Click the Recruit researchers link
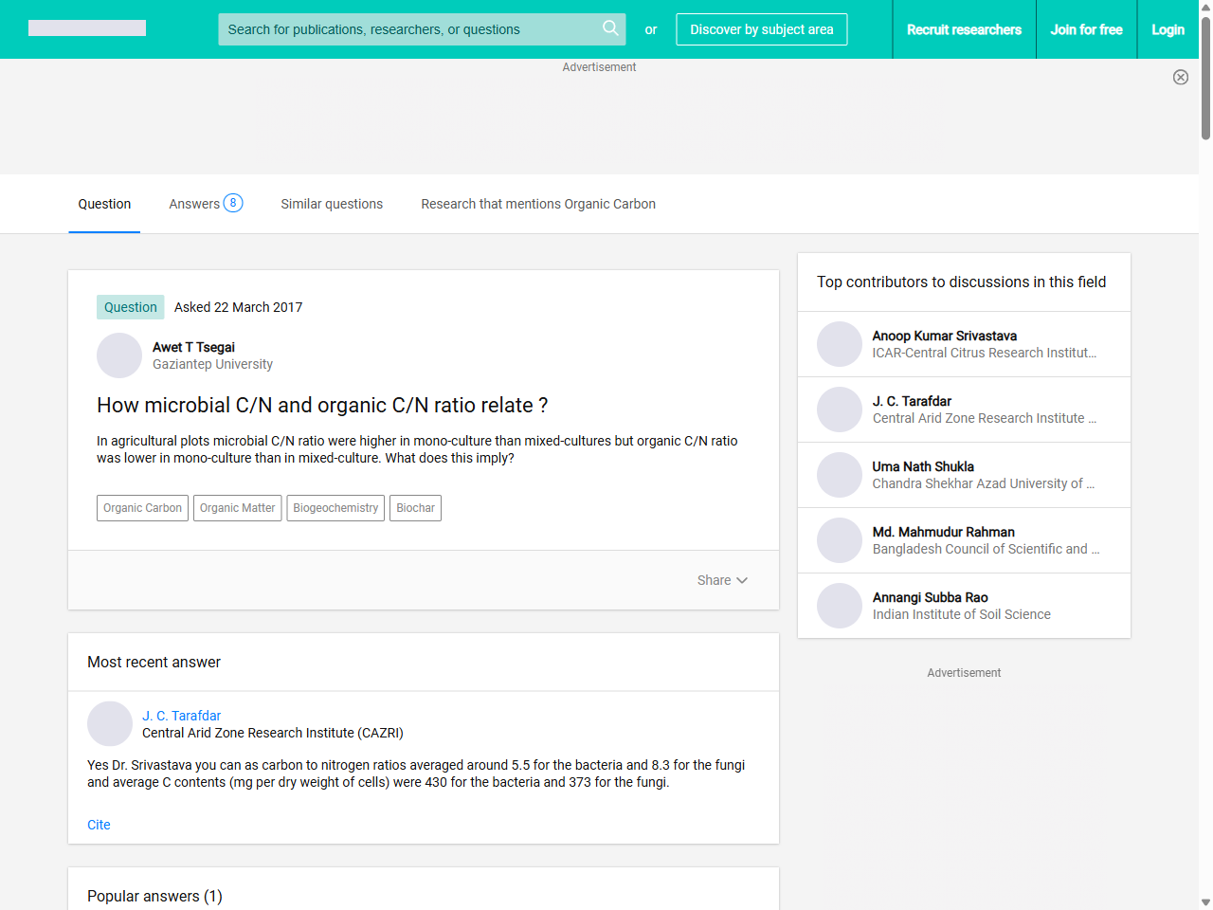The image size is (1213, 910). pyautogui.click(x=964, y=29)
